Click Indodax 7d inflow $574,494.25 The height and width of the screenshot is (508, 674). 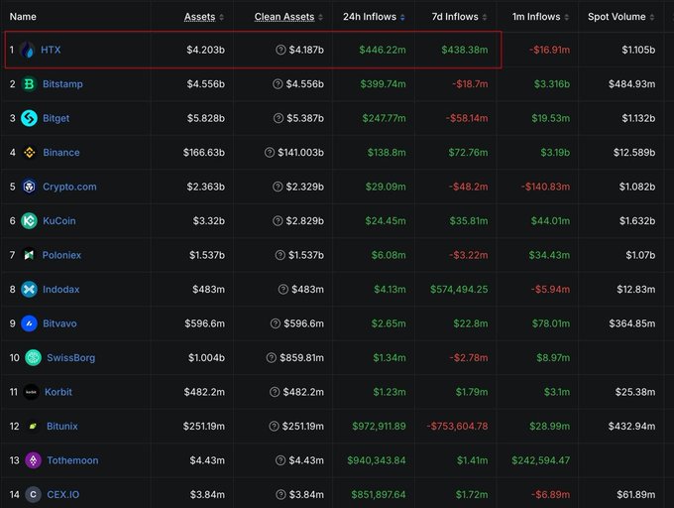(459, 290)
